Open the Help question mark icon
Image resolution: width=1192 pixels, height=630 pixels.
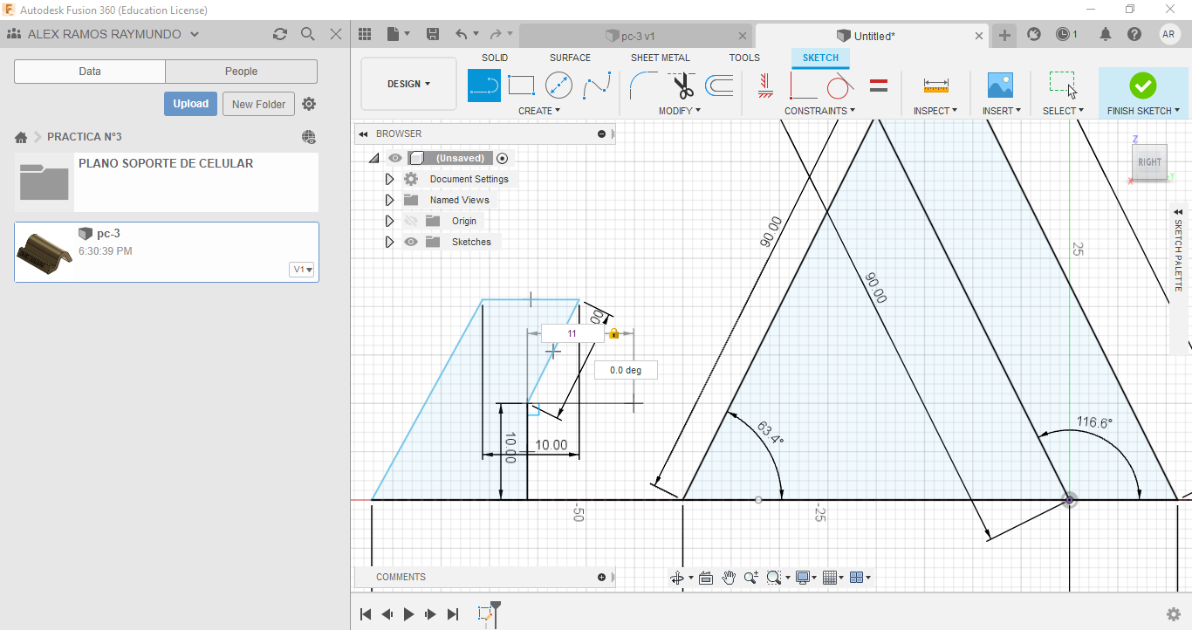click(1134, 35)
